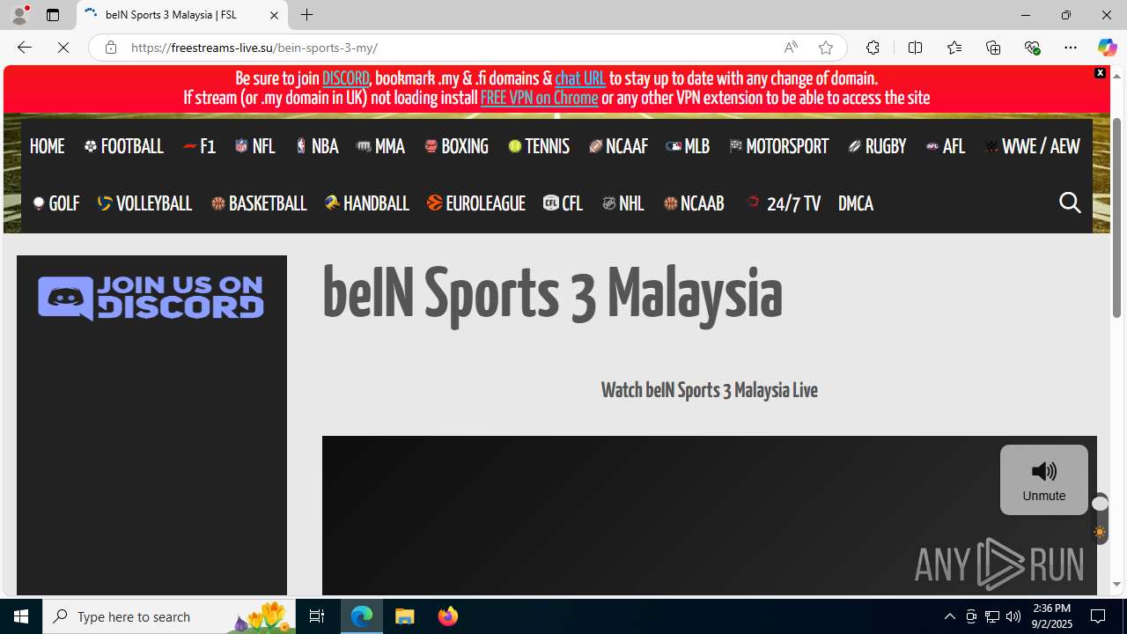The height and width of the screenshot is (634, 1127).
Task: Open the BASKETBALL category
Action: [x=258, y=203]
